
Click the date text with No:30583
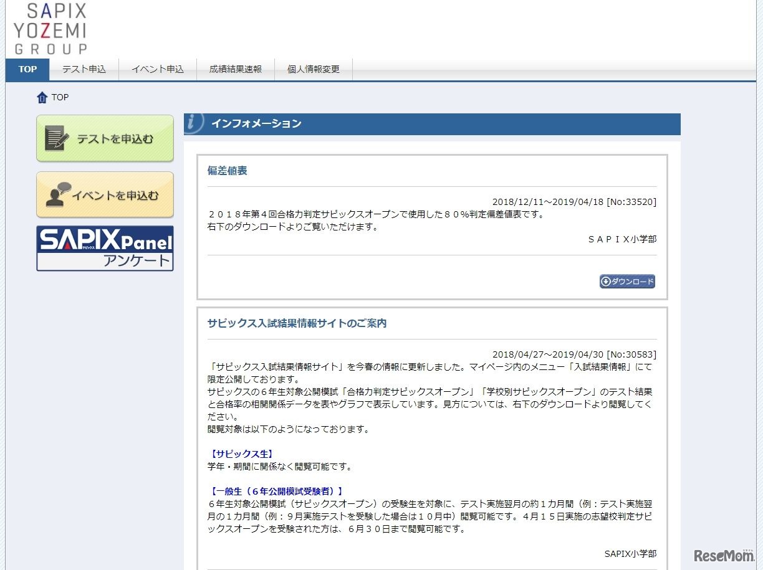click(x=574, y=354)
